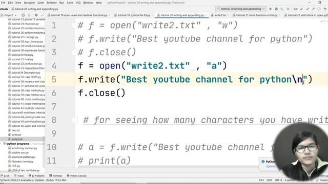Image resolution: width=328 pixels, height=184 pixels.
Task: Select two.txt in project tree
Action: tap(15, 130)
